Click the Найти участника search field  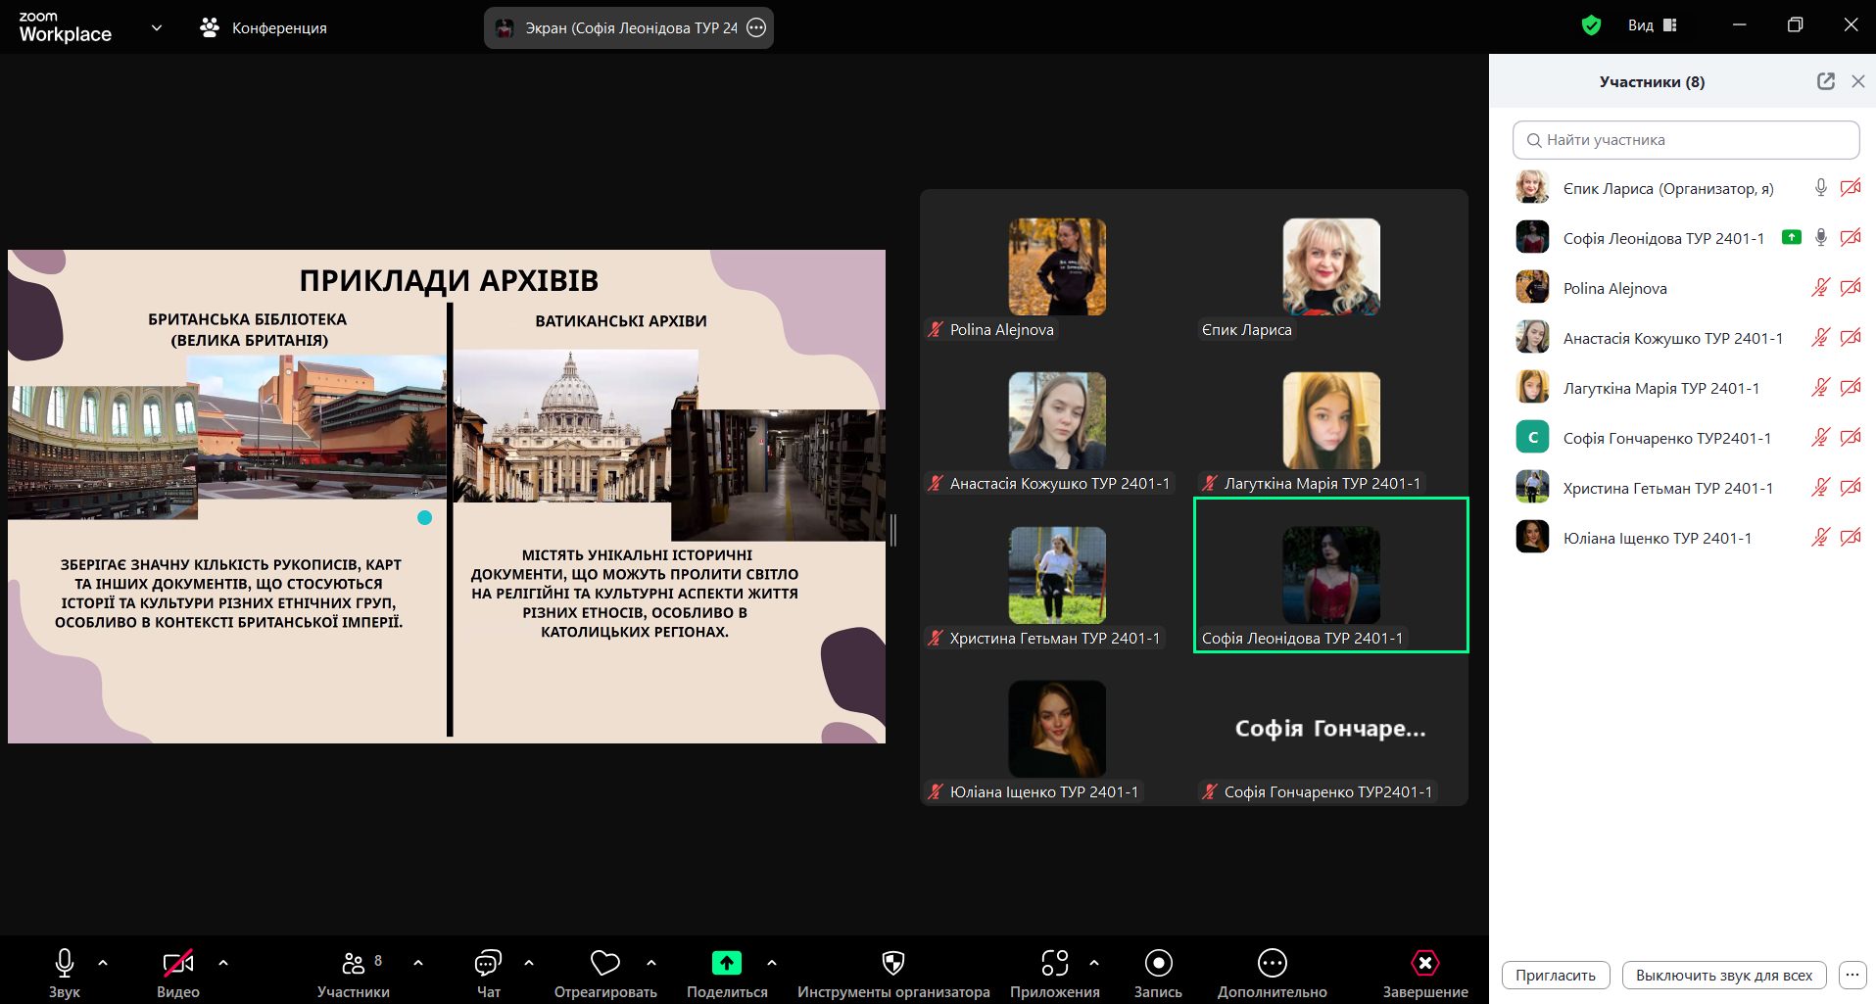[1685, 140]
